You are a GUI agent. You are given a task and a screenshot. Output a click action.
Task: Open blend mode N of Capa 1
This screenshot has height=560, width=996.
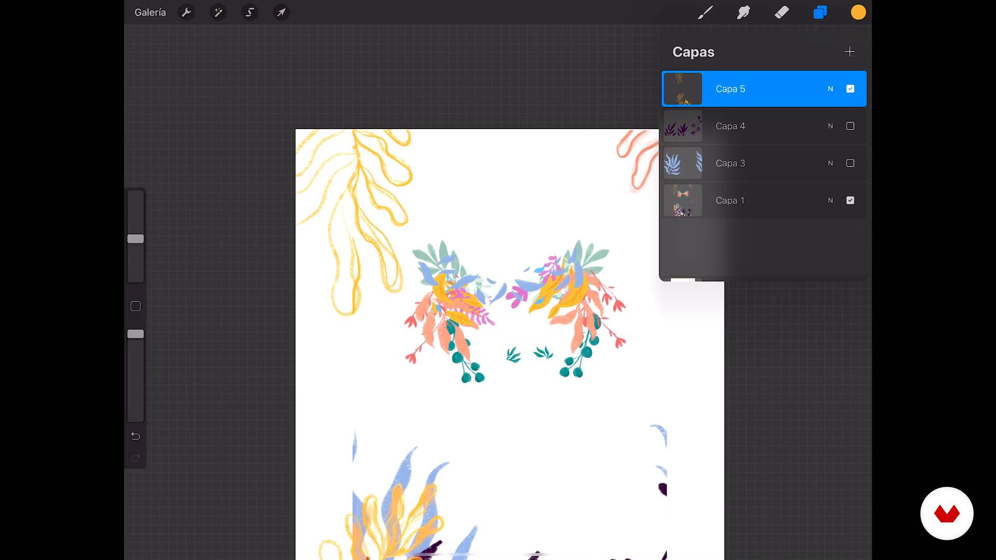click(x=831, y=200)
